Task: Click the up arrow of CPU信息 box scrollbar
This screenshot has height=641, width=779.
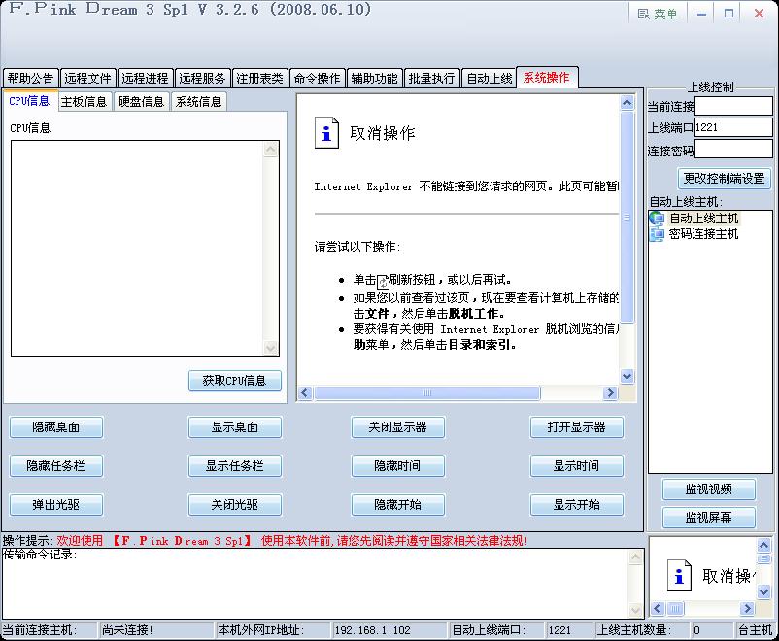Action: 271,150
